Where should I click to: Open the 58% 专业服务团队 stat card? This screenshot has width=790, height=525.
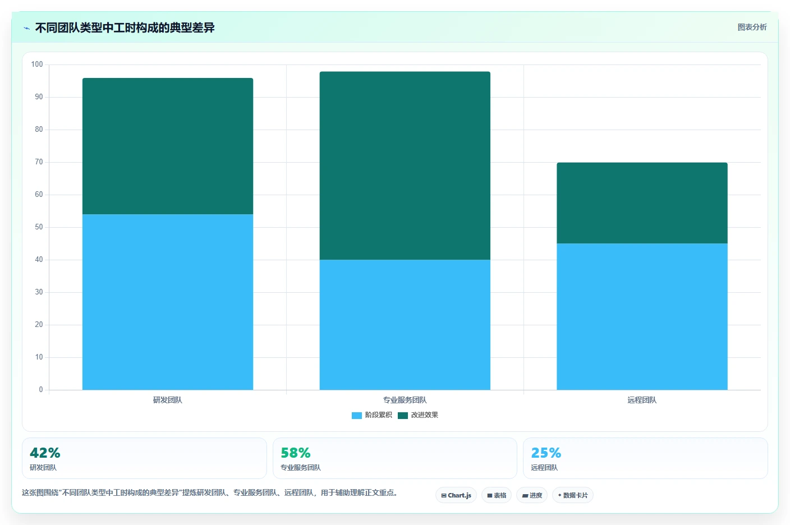(395, 458)
